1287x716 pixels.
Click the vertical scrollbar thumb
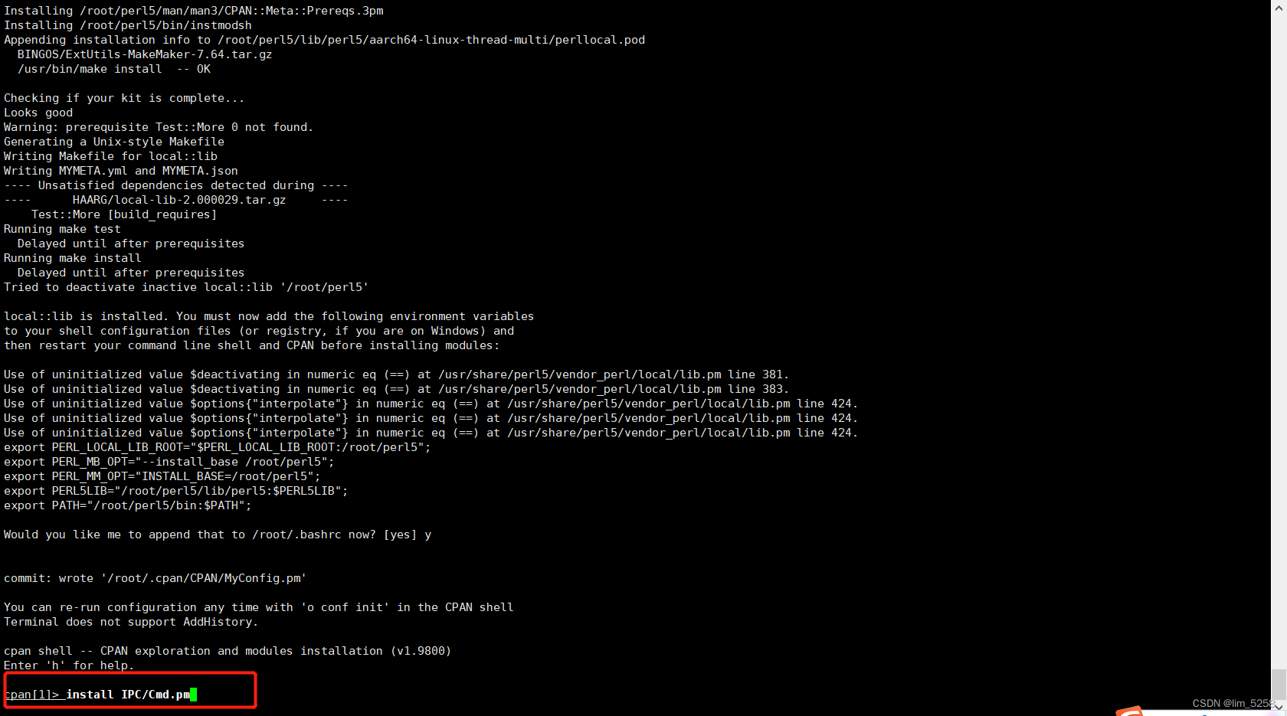(x=1279, y=683)
